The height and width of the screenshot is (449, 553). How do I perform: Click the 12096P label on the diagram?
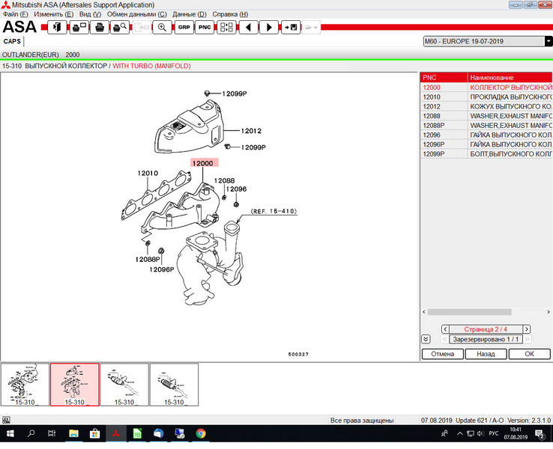tap(162, 269)
